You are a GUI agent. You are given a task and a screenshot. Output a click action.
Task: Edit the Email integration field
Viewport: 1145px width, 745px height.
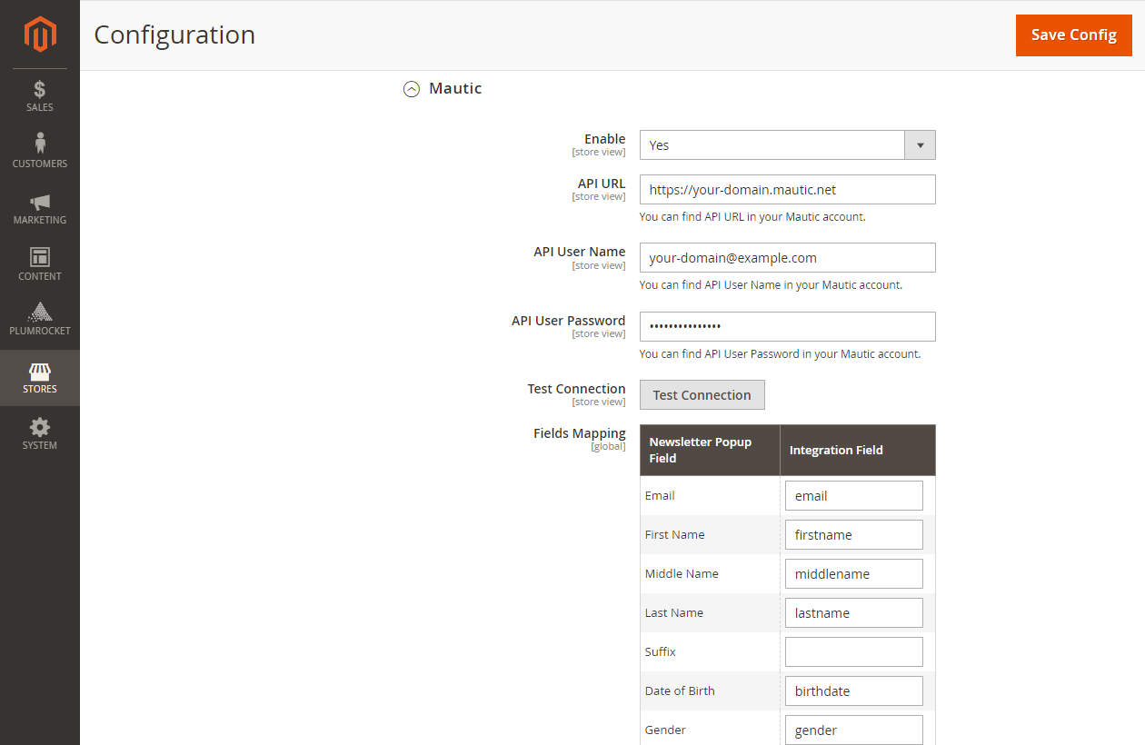(x=853, y=496)
